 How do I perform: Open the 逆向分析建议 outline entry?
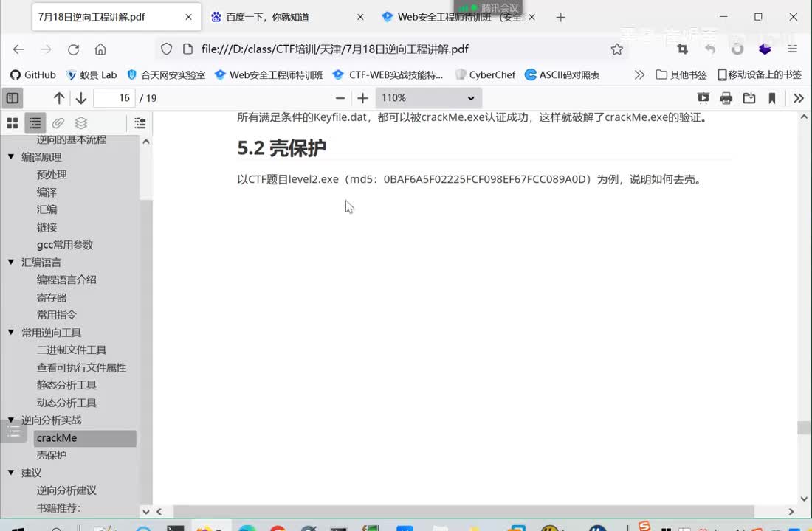(66, 490)
